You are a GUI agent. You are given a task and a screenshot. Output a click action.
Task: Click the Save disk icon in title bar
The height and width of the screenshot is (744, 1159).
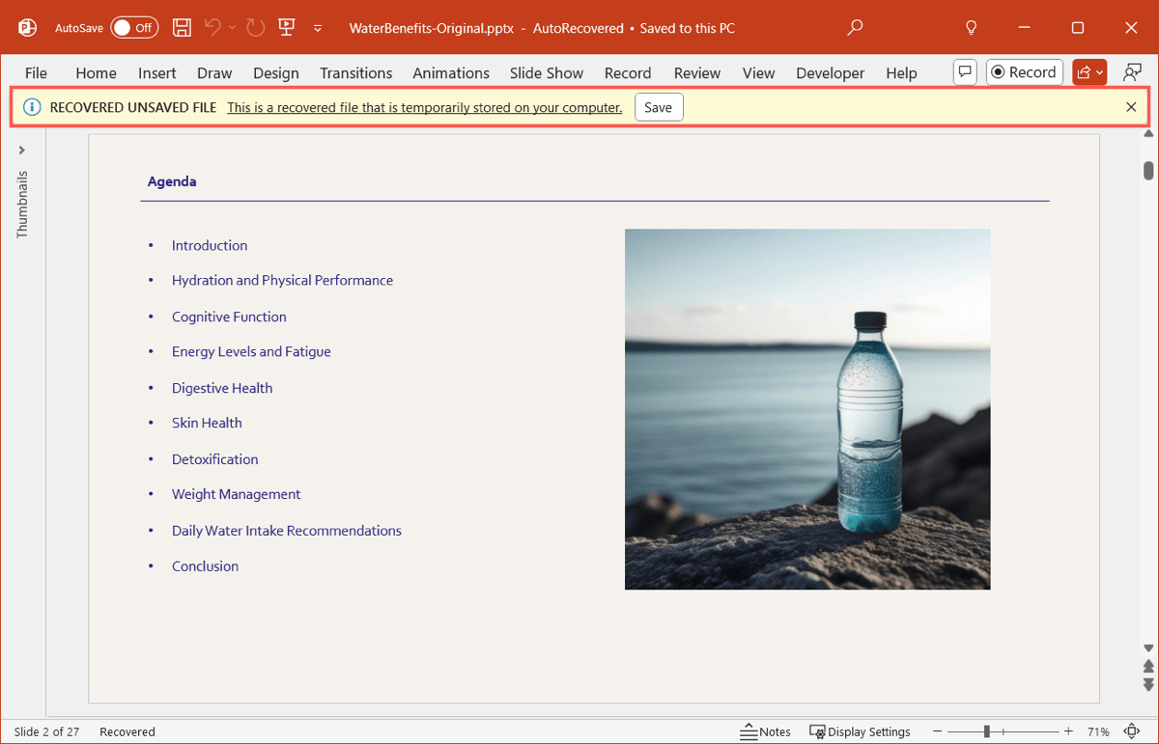(182, 28)
